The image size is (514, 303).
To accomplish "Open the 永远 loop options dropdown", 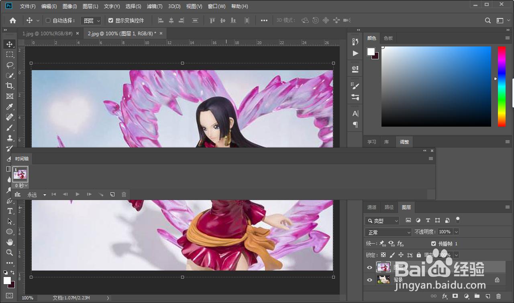I will point(37,195).
